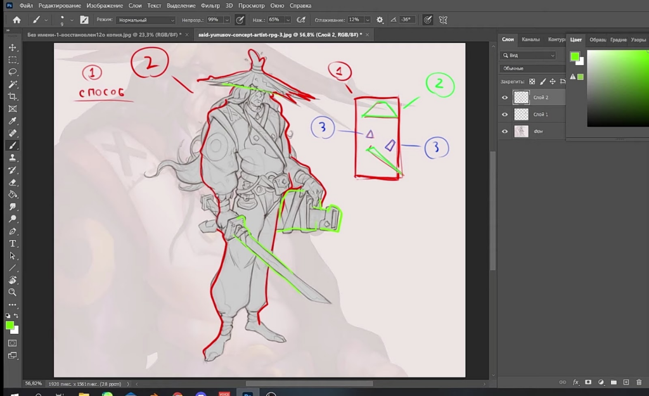
Task: Select the Eyedropper tool
Action: click(13, 121)
